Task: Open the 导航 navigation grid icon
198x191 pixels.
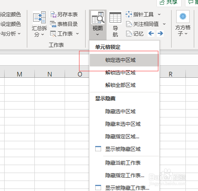Action: (115, 18)
